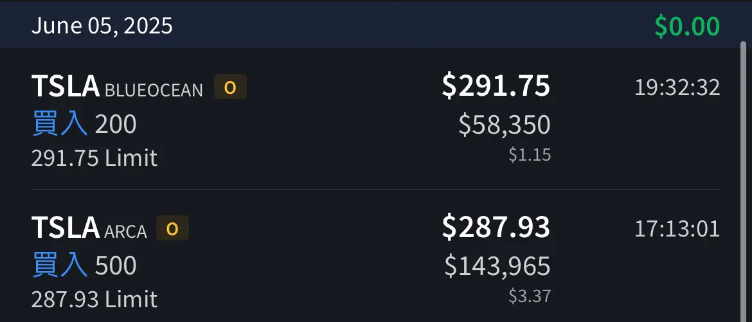752x322 pixels.
Task: Click the vertical scrollbar on the right edge
Action: click(744, 183)
